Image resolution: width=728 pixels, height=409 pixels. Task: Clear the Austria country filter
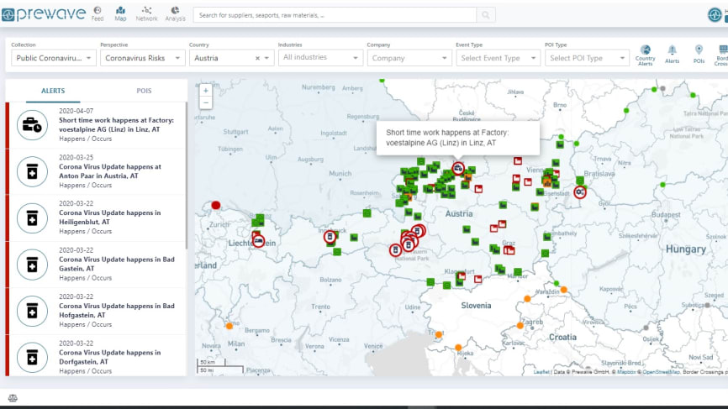tap(257, 59)
